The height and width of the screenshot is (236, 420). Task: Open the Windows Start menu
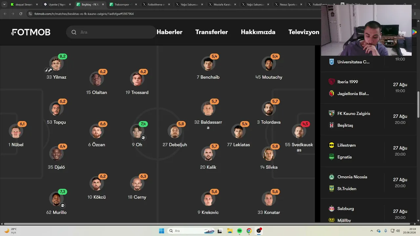tap(161, 231)
